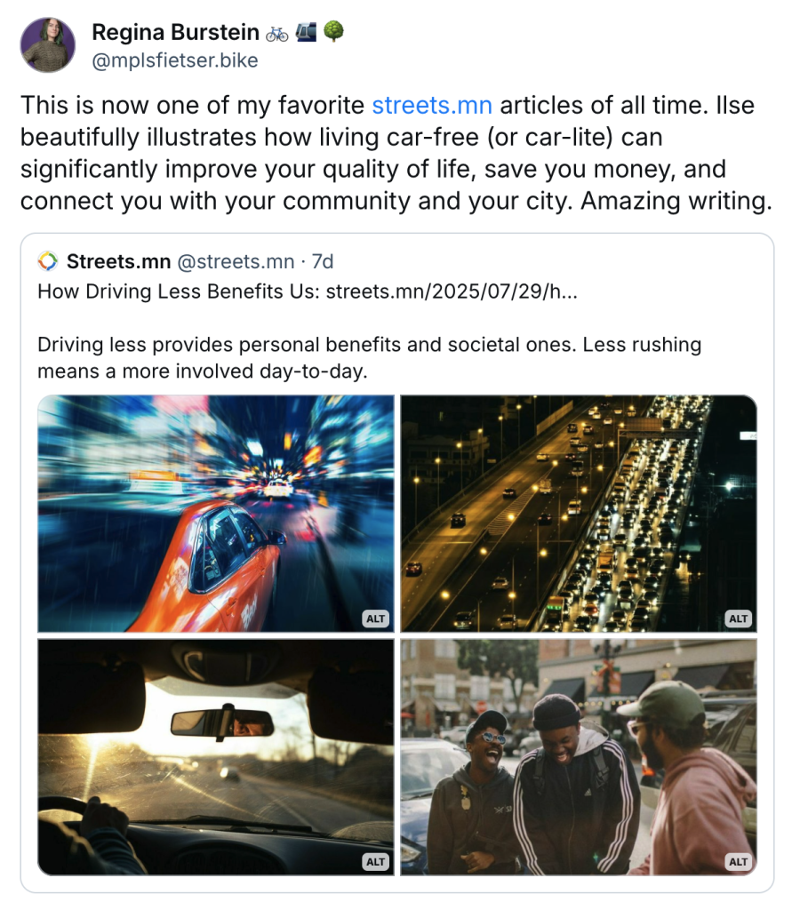Open the streets.mn/2025/07/29 article URL

pyautogui.click(x=452, y=291)
